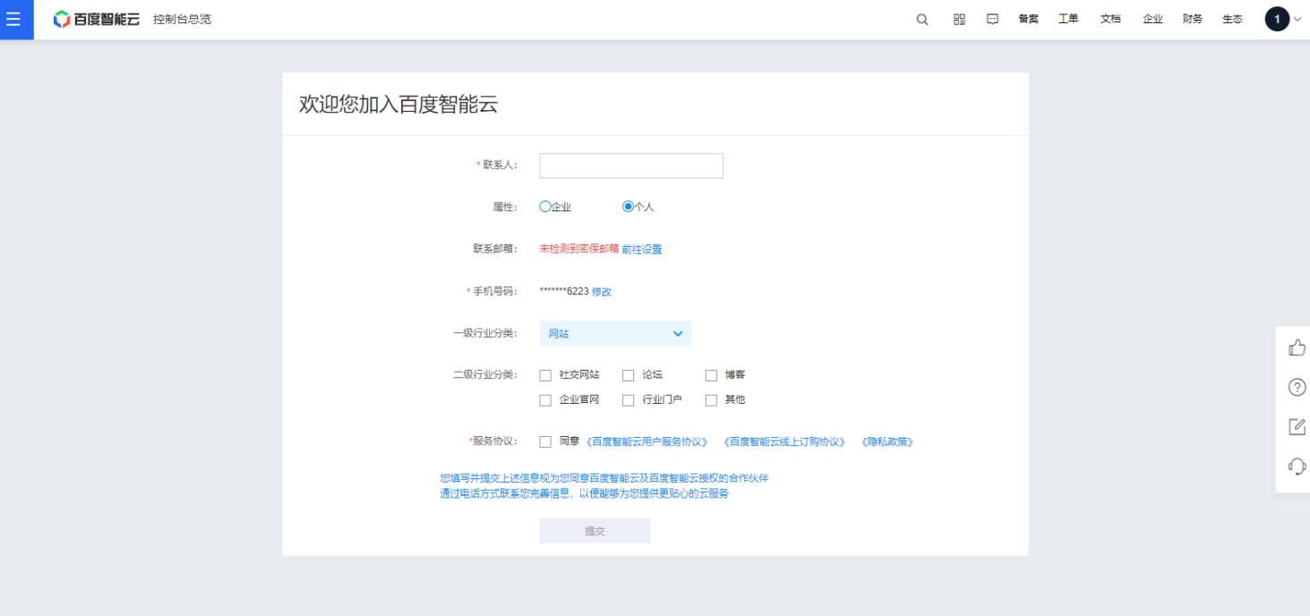
Task: Click the 前往设置 link
Action: [x=642, y=250]
